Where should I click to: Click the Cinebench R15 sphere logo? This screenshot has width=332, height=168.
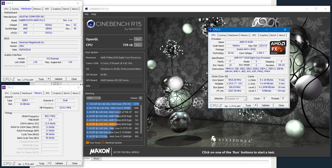coord(91,25)
